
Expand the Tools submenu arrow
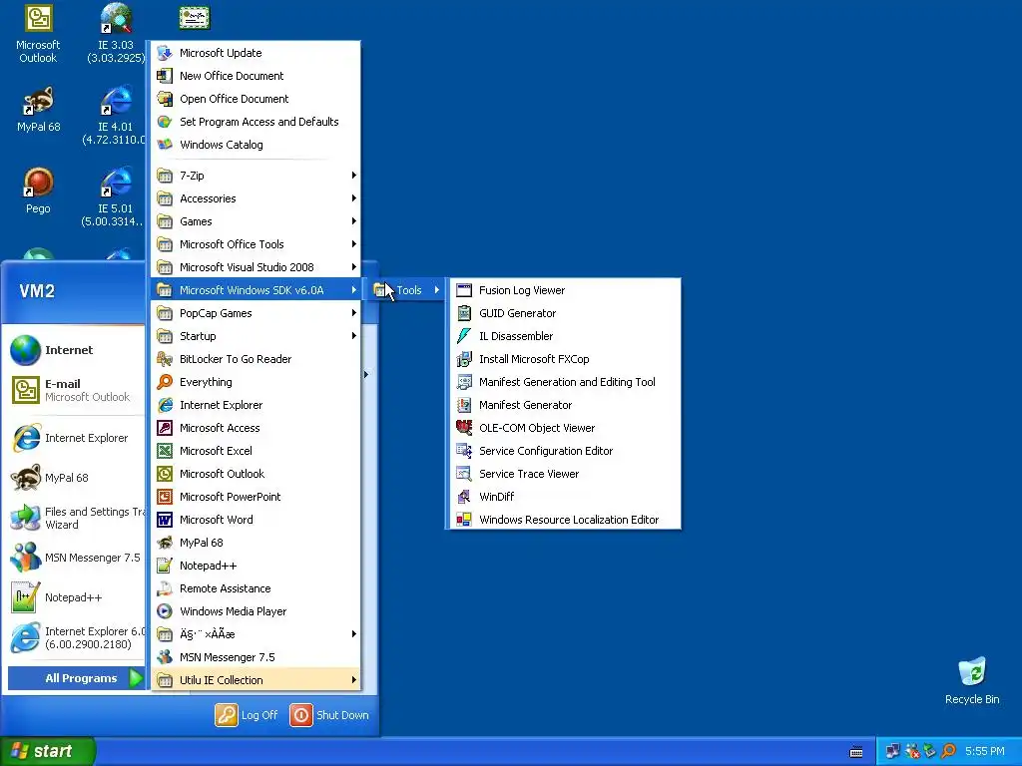tap(437, 290)
